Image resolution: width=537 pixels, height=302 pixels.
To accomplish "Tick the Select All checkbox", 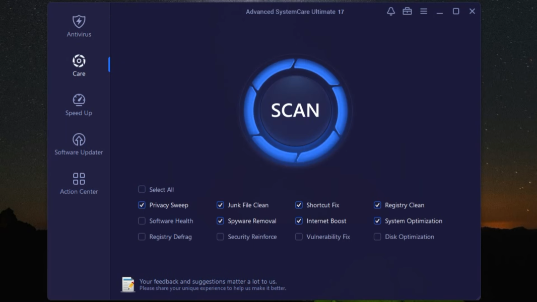I will click(142, 189).
